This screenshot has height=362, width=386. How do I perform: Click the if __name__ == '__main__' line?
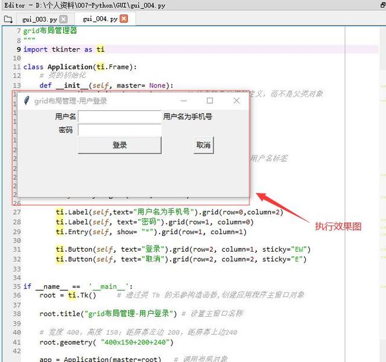pos(78,287)
